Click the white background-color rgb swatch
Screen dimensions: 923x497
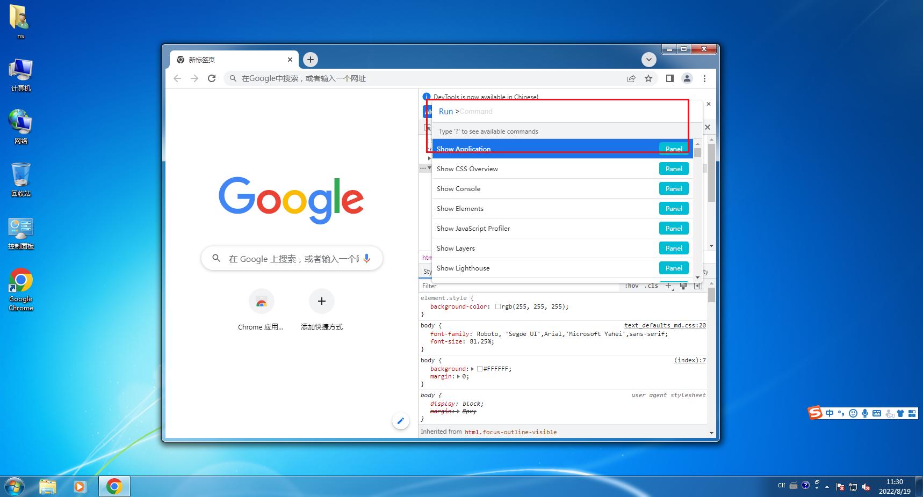[x=498, y=307]
